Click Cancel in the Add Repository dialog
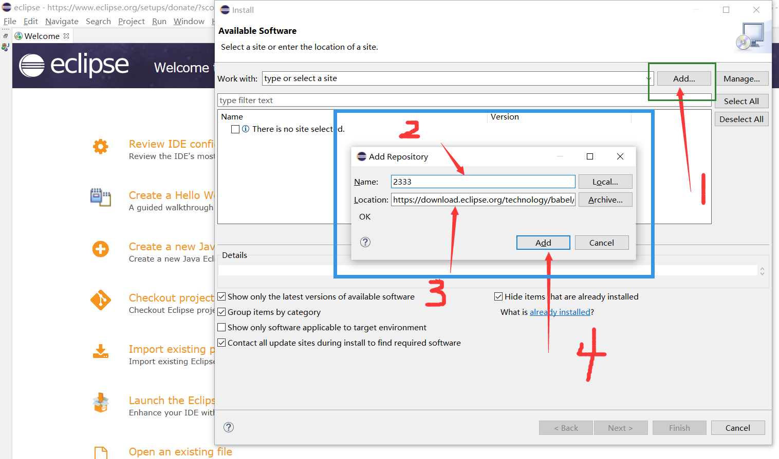779x459 pixels. [x=602, y=243]
